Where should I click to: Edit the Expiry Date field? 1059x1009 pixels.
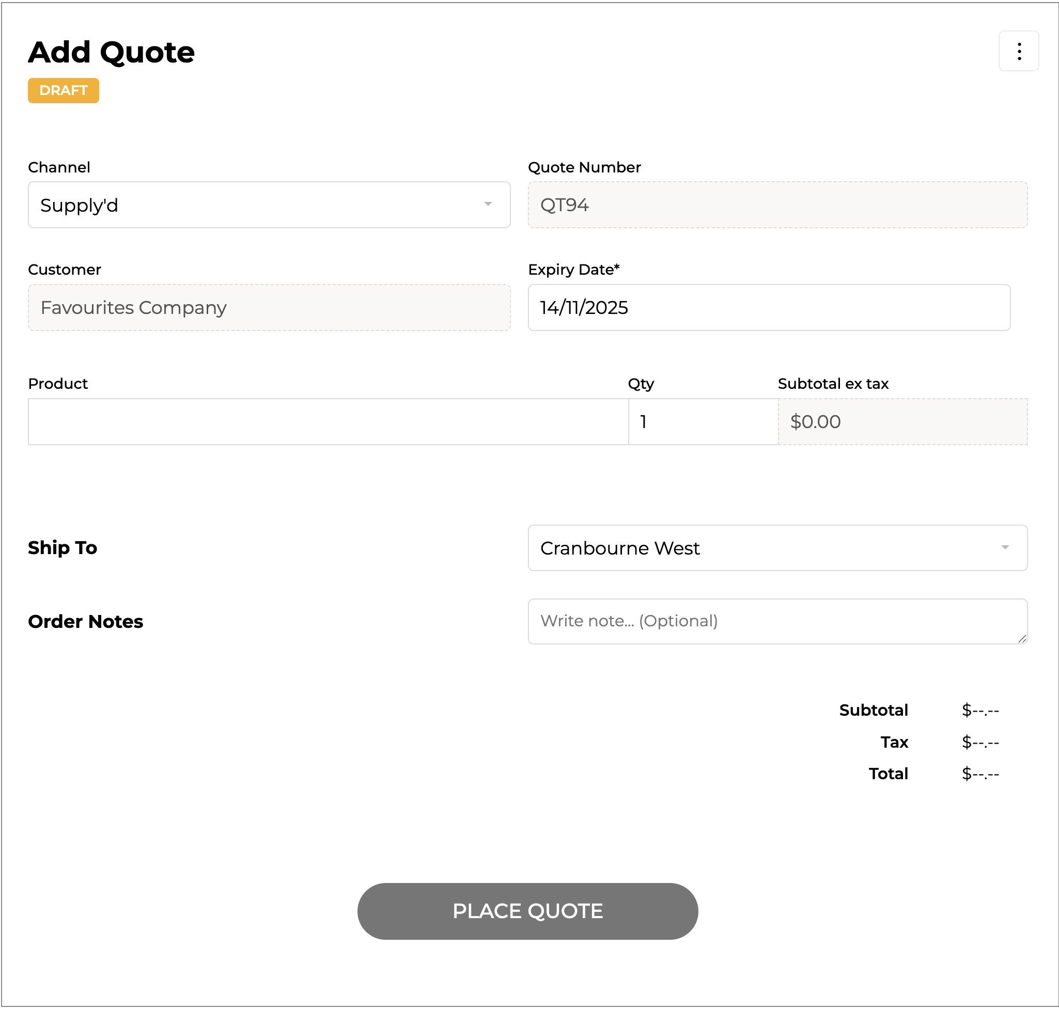(x=769, y=308)
